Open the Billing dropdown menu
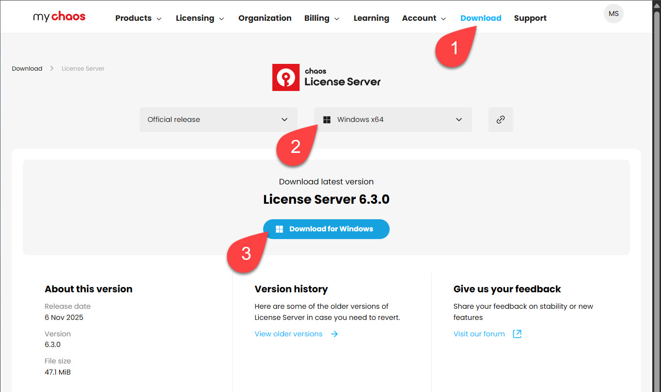661x392 pixels. coord(322,18)
